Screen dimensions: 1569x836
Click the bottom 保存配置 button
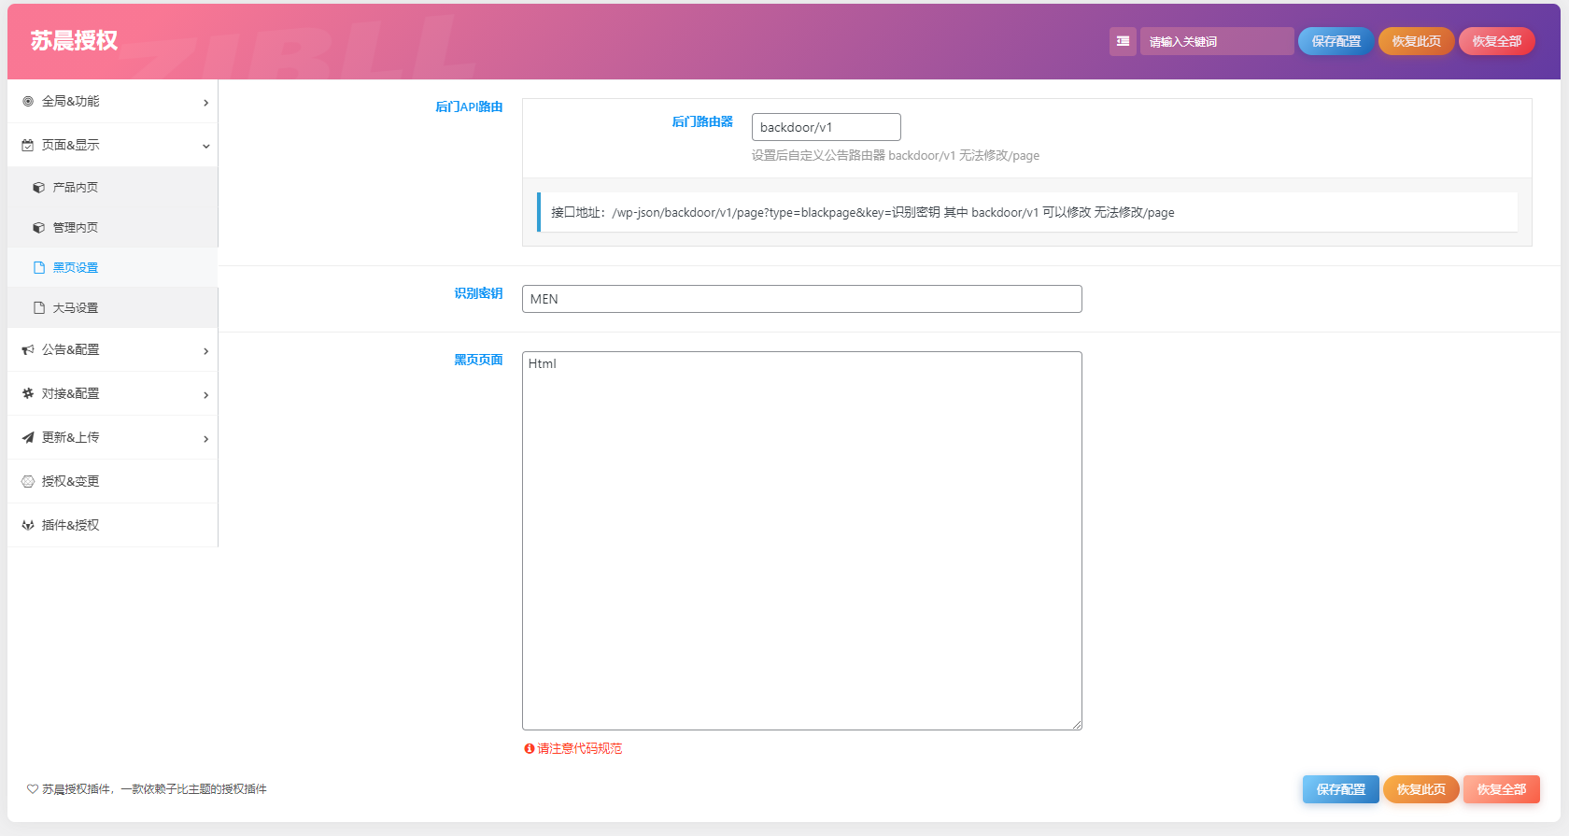[x=1341, y=789]
